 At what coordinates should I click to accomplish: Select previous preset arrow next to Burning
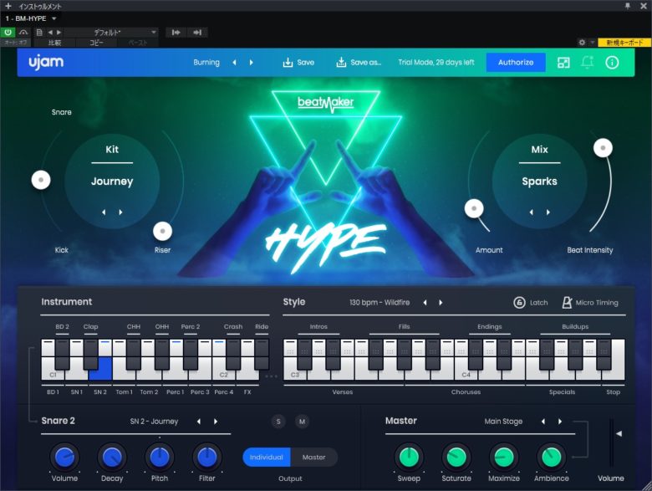pos(235,63)
